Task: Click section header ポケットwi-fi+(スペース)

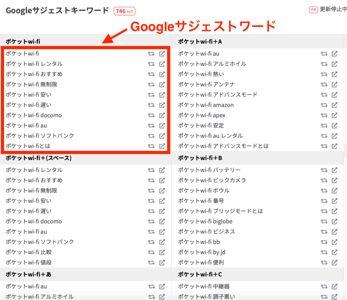Action: (39, 158)
